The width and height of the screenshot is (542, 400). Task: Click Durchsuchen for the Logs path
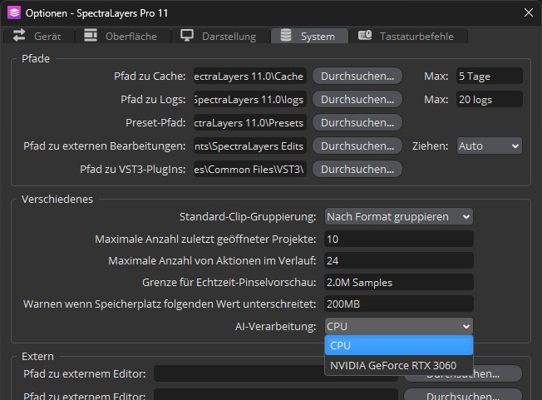coord(357,99)
